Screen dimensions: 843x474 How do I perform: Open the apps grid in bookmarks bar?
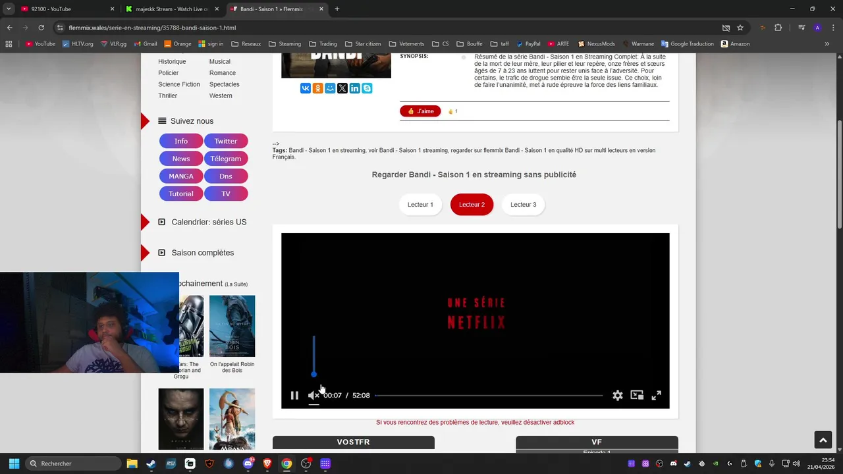click(9, 44)
